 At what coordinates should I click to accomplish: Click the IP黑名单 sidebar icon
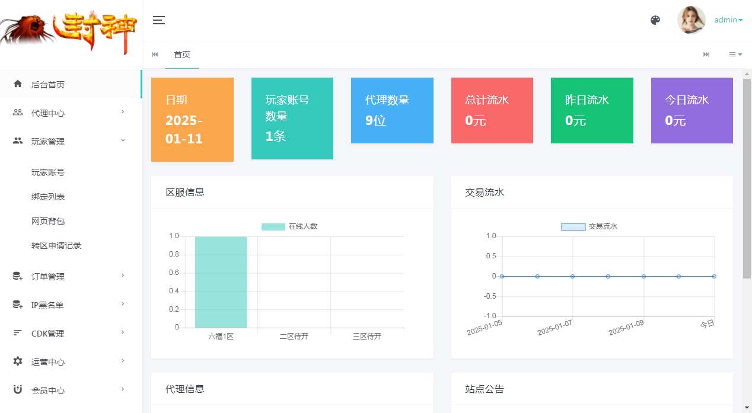(19, 304)
